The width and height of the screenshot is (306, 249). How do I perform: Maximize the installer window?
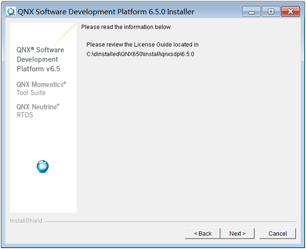click(271, 12)
